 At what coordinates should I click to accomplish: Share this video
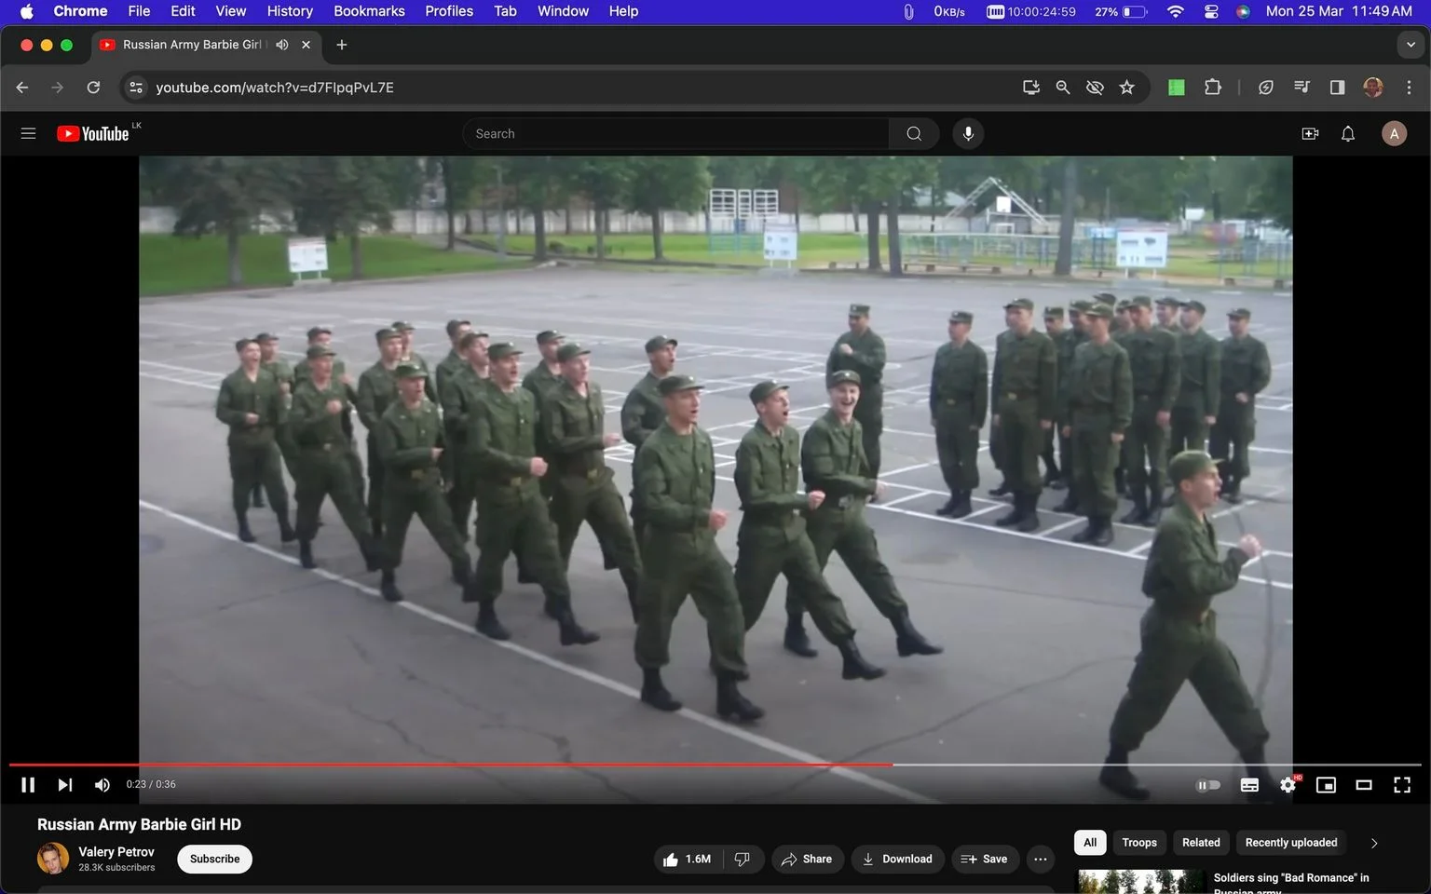pyautogui.click(x=807, y=859)
